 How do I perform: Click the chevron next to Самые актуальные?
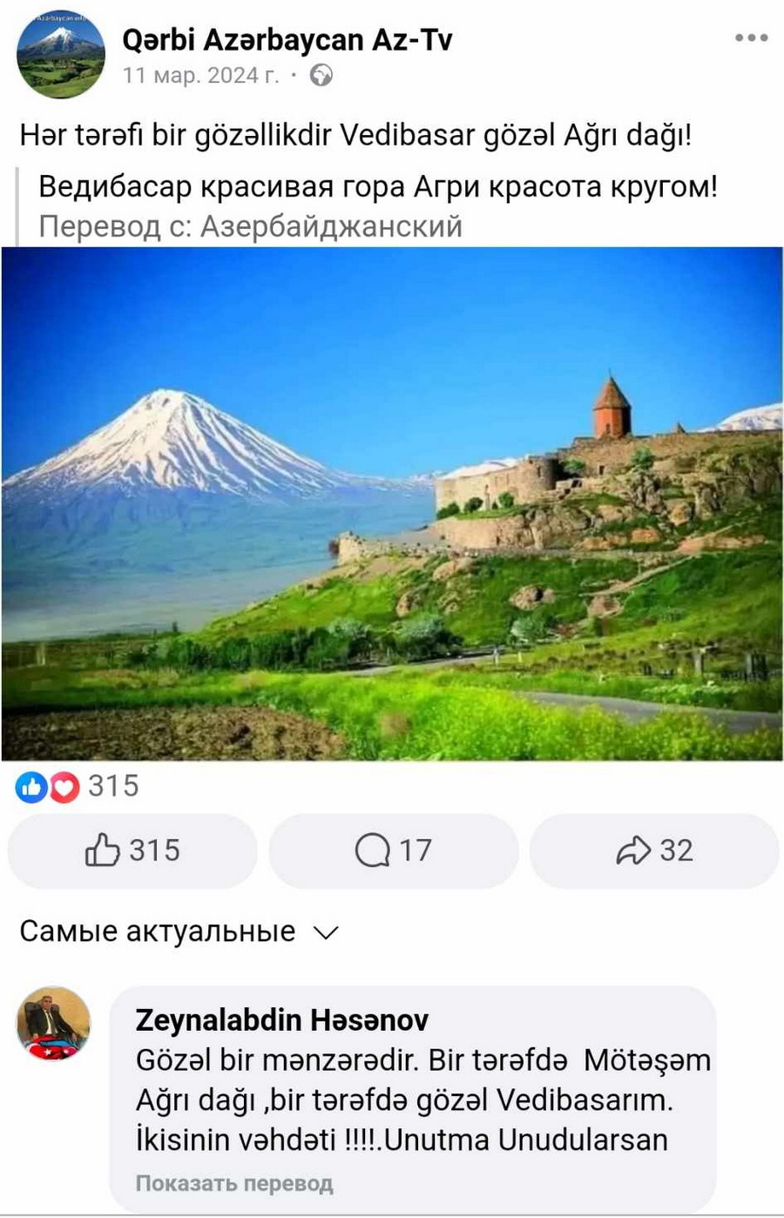pyautogui.click(x=325, y=933)
